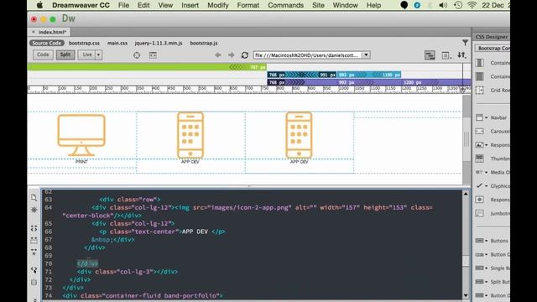Open the file management up-down arrows icon
Image resolution: width=537 pixels, height=302 pixels.
[461, 55]
